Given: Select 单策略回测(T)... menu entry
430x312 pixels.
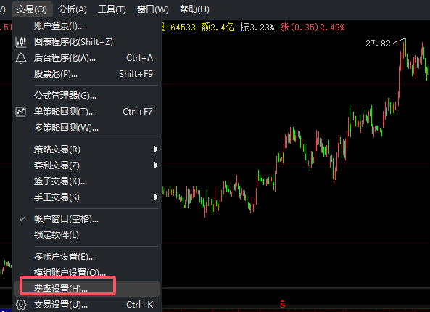Looking at the screenshot, I should [86, 112].
